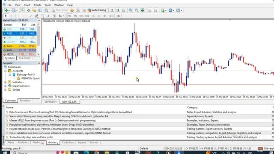Screen dimensions: 274x154
Task: Open article 'Trader-friendly stop loss and take profit'
Action: (x=31, y=137)
